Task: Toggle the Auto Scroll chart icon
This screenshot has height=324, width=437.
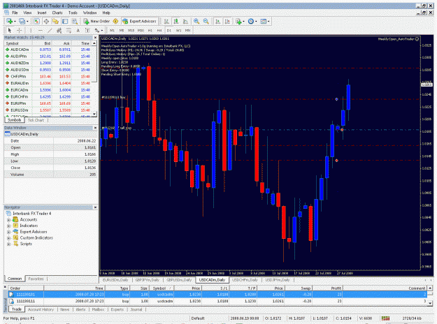Action: point(218,21)
